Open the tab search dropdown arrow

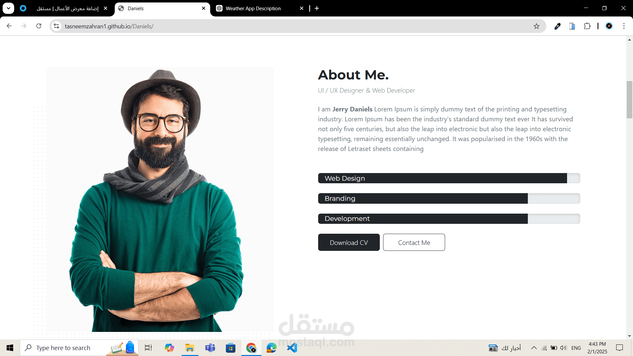[9, 8]
